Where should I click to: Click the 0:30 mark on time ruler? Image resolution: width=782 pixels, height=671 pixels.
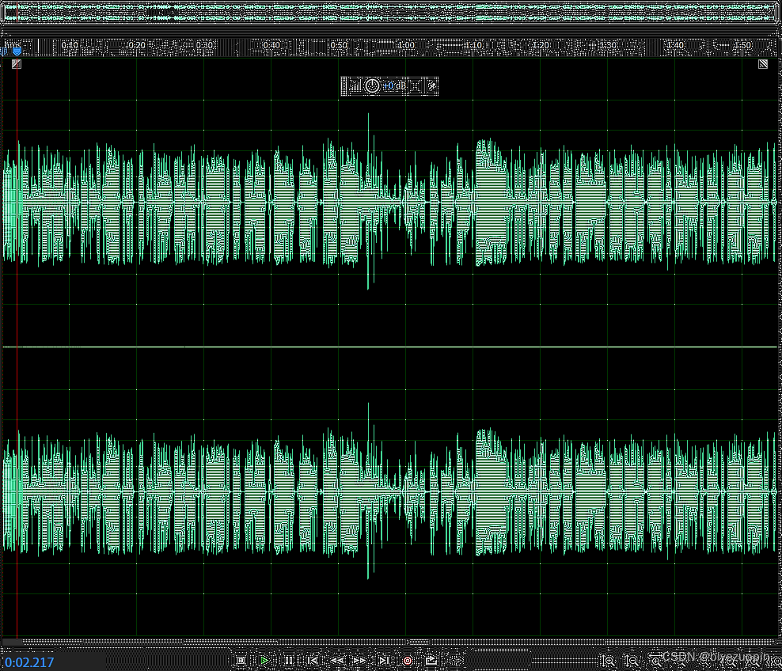[204, 45]
